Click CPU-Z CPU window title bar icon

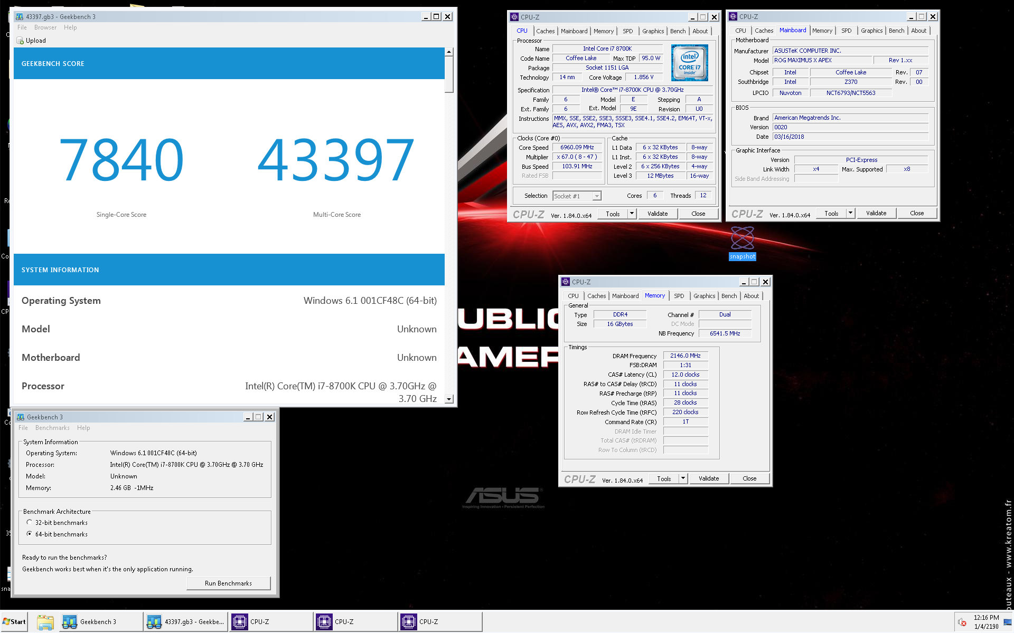pyautogui.click(x=514, y=17)
